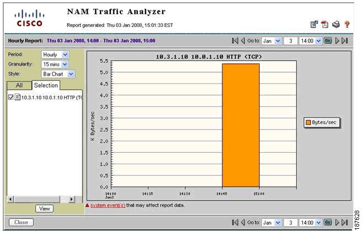Click the red system event warning triangle
Image resolution: width=363 pixels, height=231 pixels.
coord(87,205)
